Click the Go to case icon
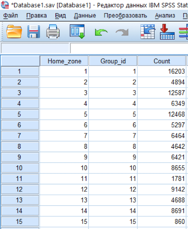 click(x=147, y=31)
